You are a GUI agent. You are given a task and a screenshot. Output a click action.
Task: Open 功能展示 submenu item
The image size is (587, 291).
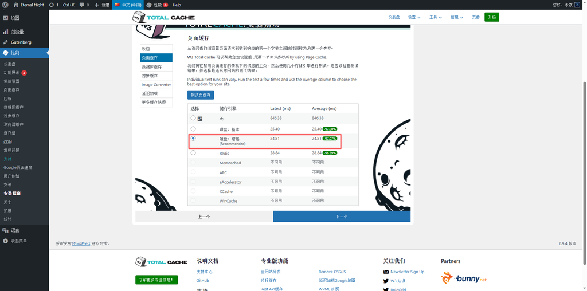(15, 73)
